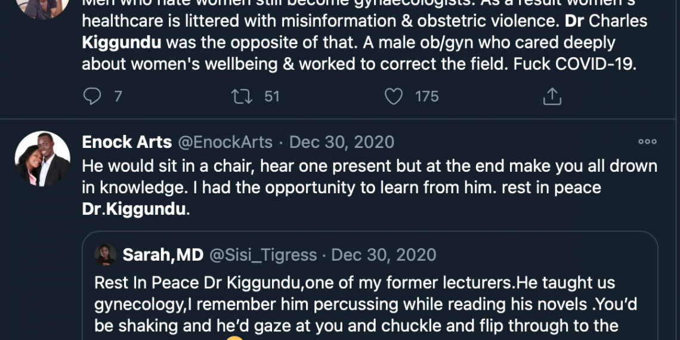Click the Dec 30, 2020 timestamp of Enock Arts tweet
The image size is (680, 340).
point(342,142)
